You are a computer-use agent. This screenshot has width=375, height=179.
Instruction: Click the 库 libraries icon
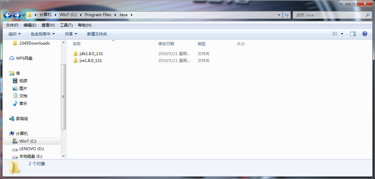click(x=12, y=73)
